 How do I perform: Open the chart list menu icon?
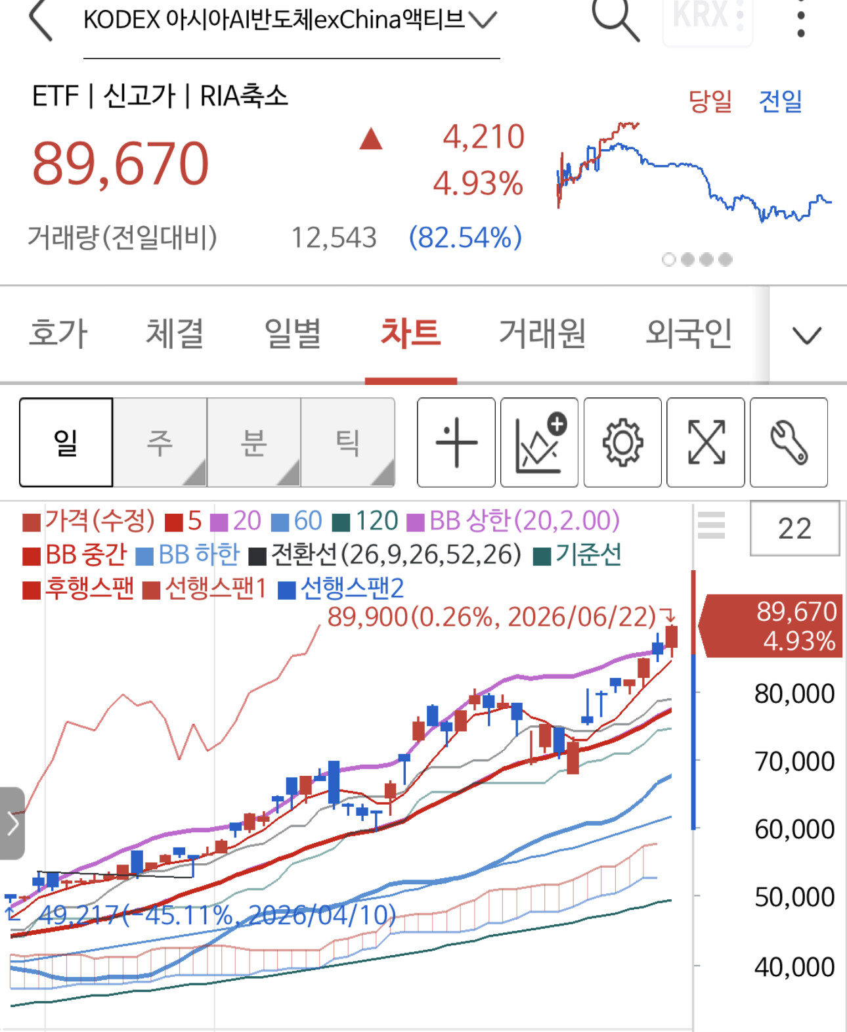711,525
